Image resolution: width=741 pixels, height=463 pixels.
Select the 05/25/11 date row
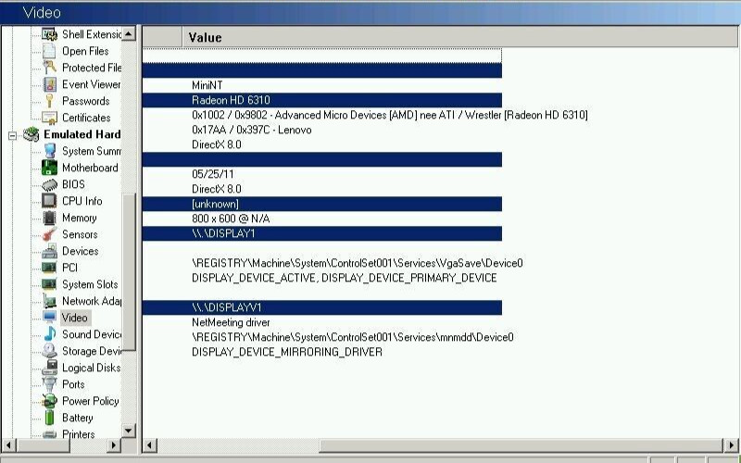coord(321,174)
